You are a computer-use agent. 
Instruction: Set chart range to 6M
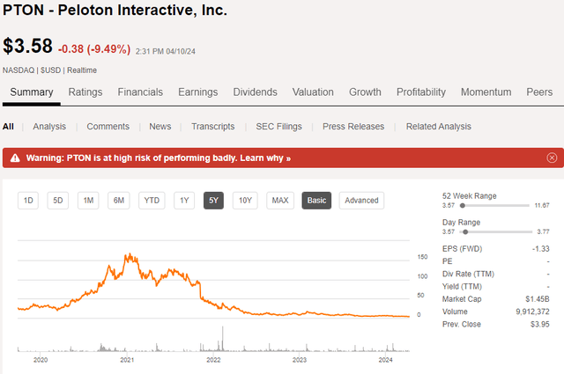tap(118, 201)
